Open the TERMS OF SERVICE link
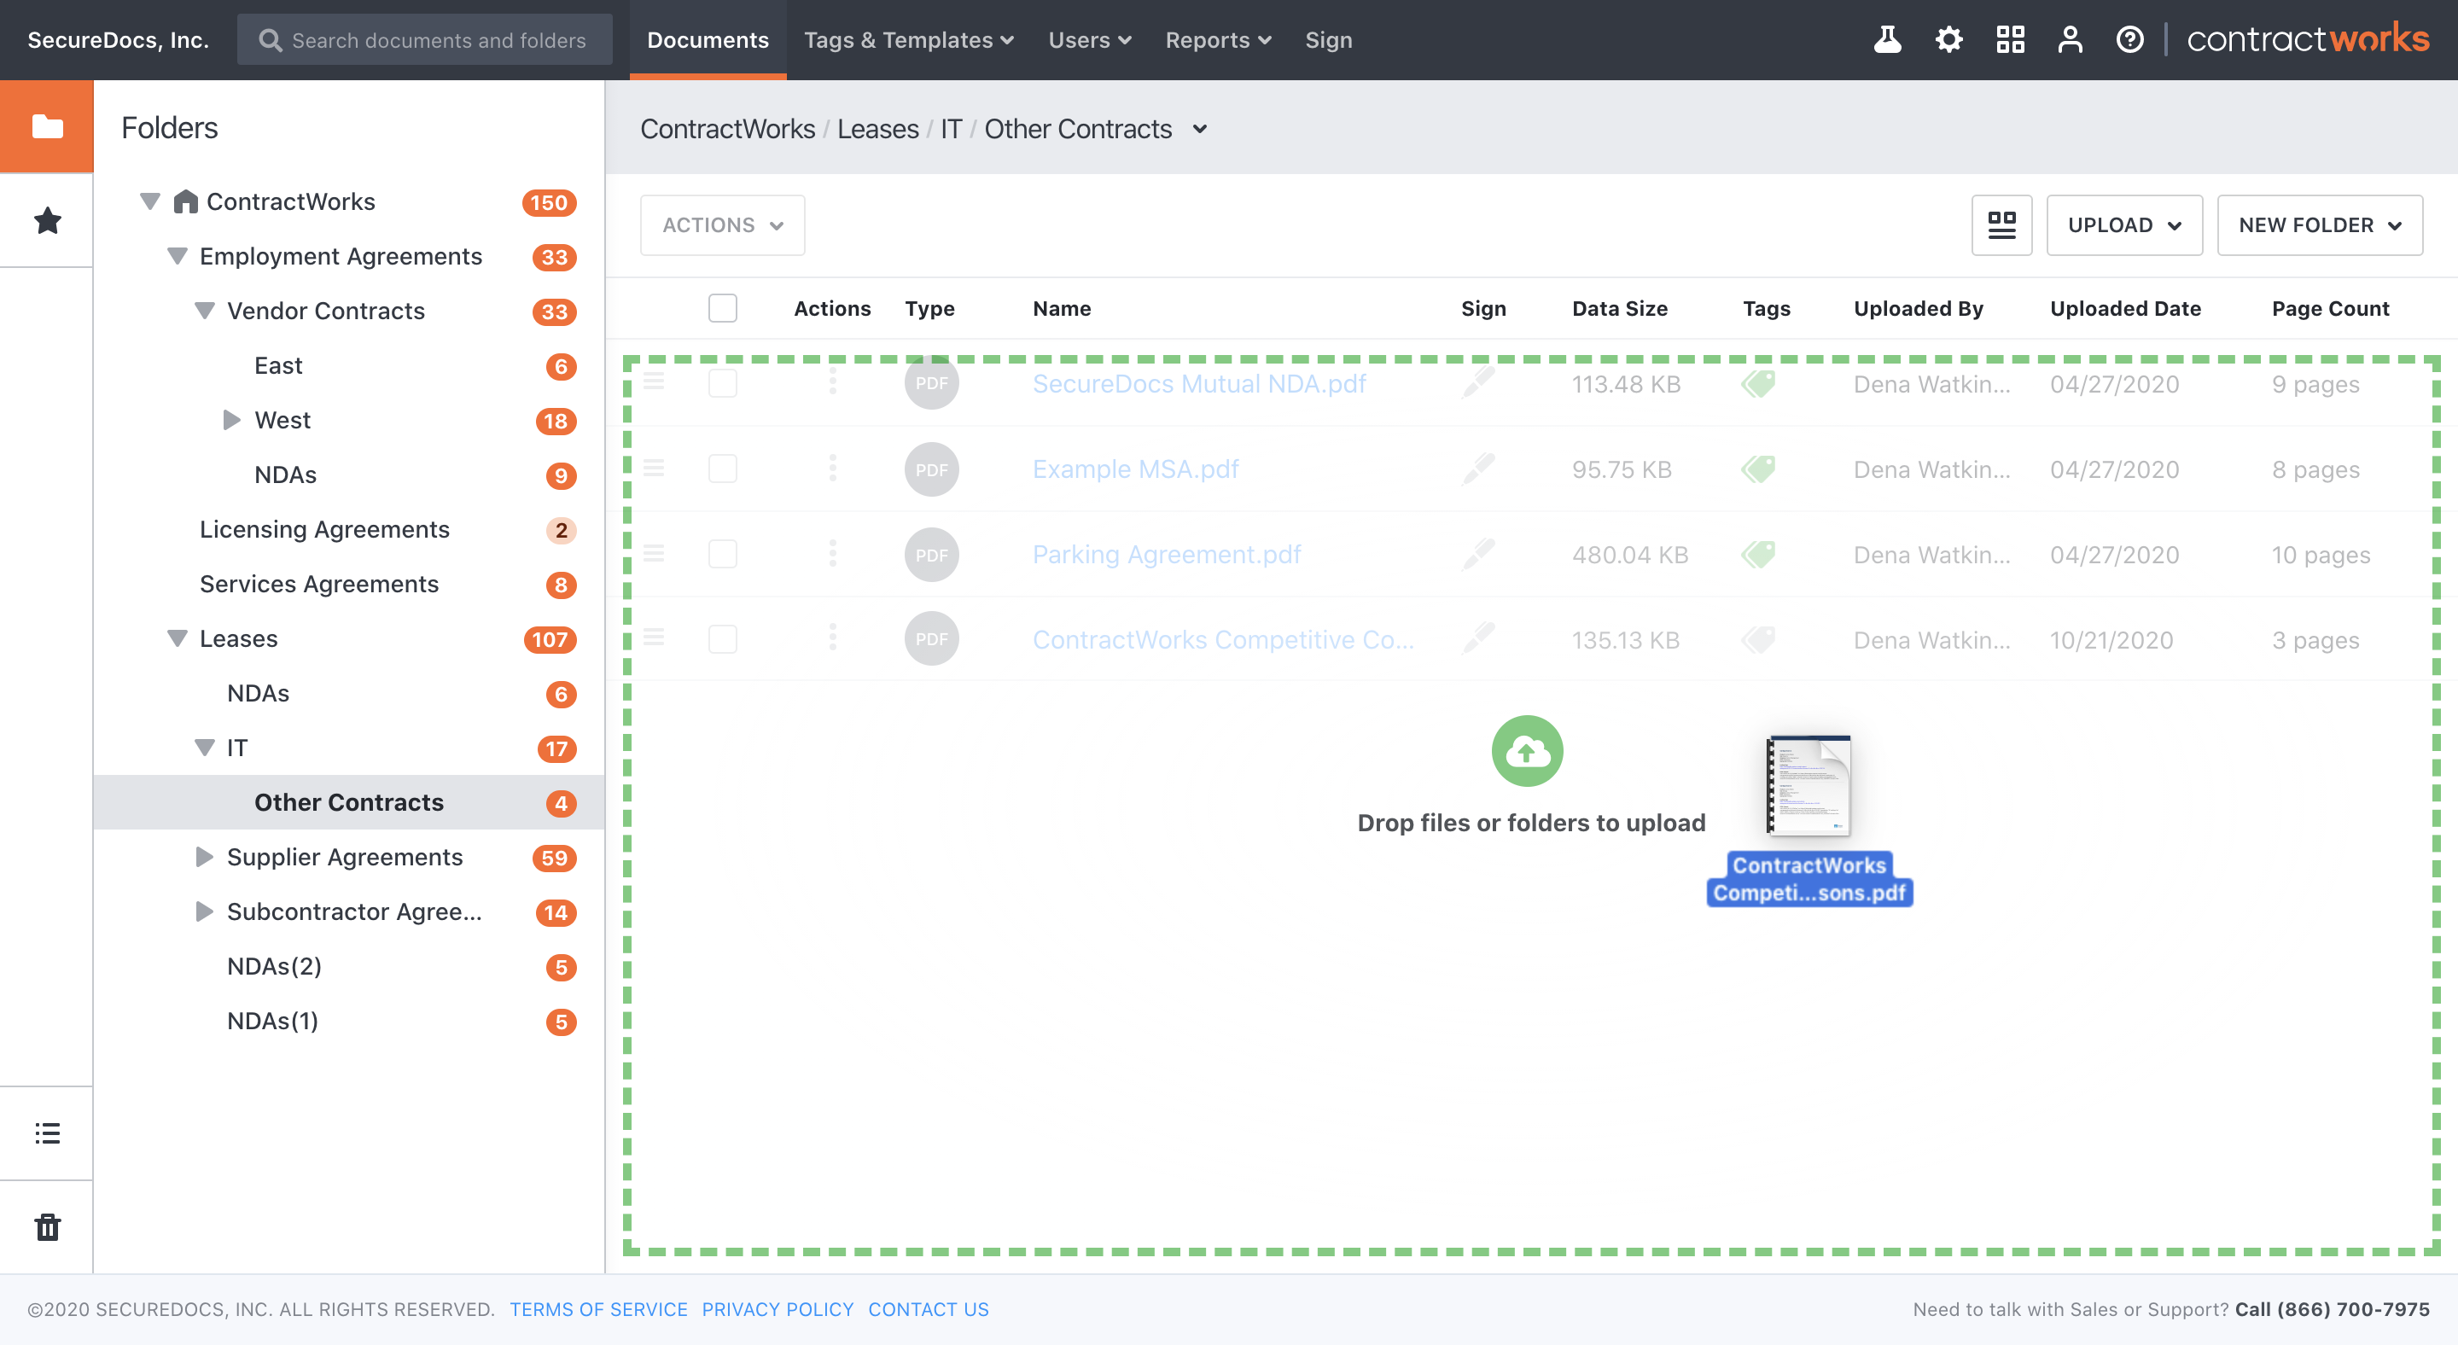The height and width of the screenshot is (1345, 2458). coord(598,1309)
